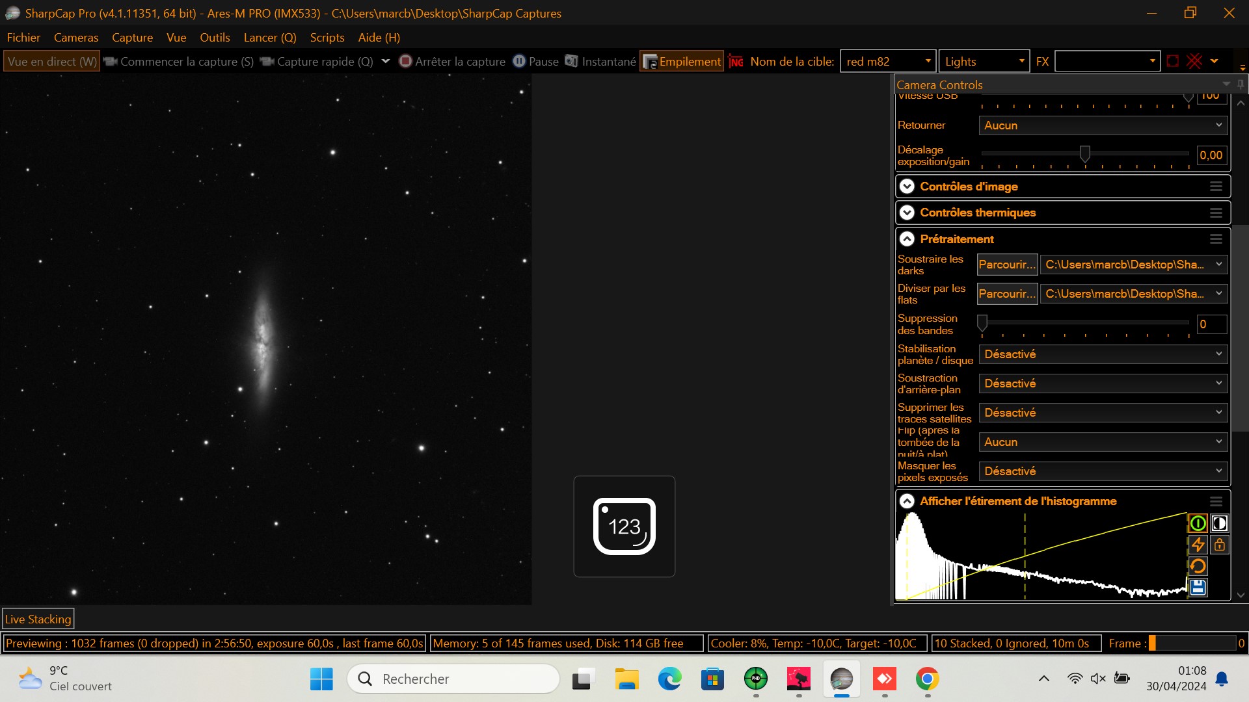Adjust the Suppression des bandes slider
1249x702 pixels.
click(982, 324)
